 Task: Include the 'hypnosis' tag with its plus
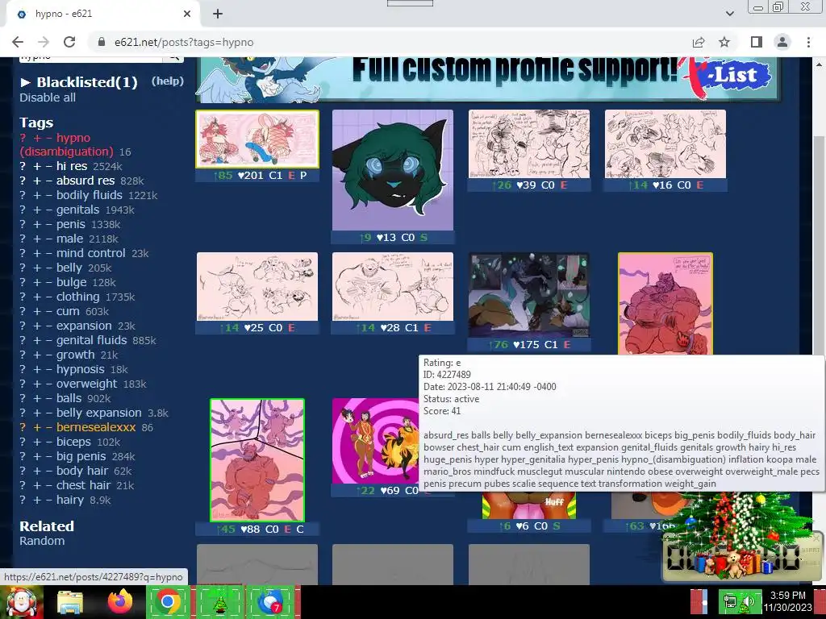37,369
